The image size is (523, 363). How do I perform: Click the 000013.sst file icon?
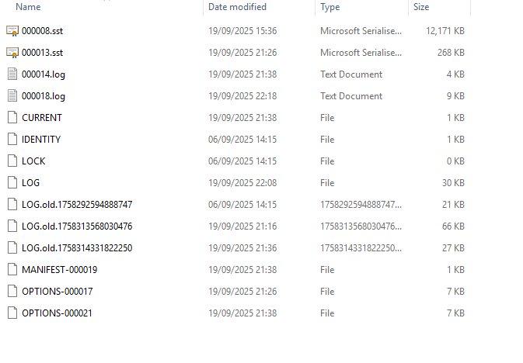(x=12, y=53)
